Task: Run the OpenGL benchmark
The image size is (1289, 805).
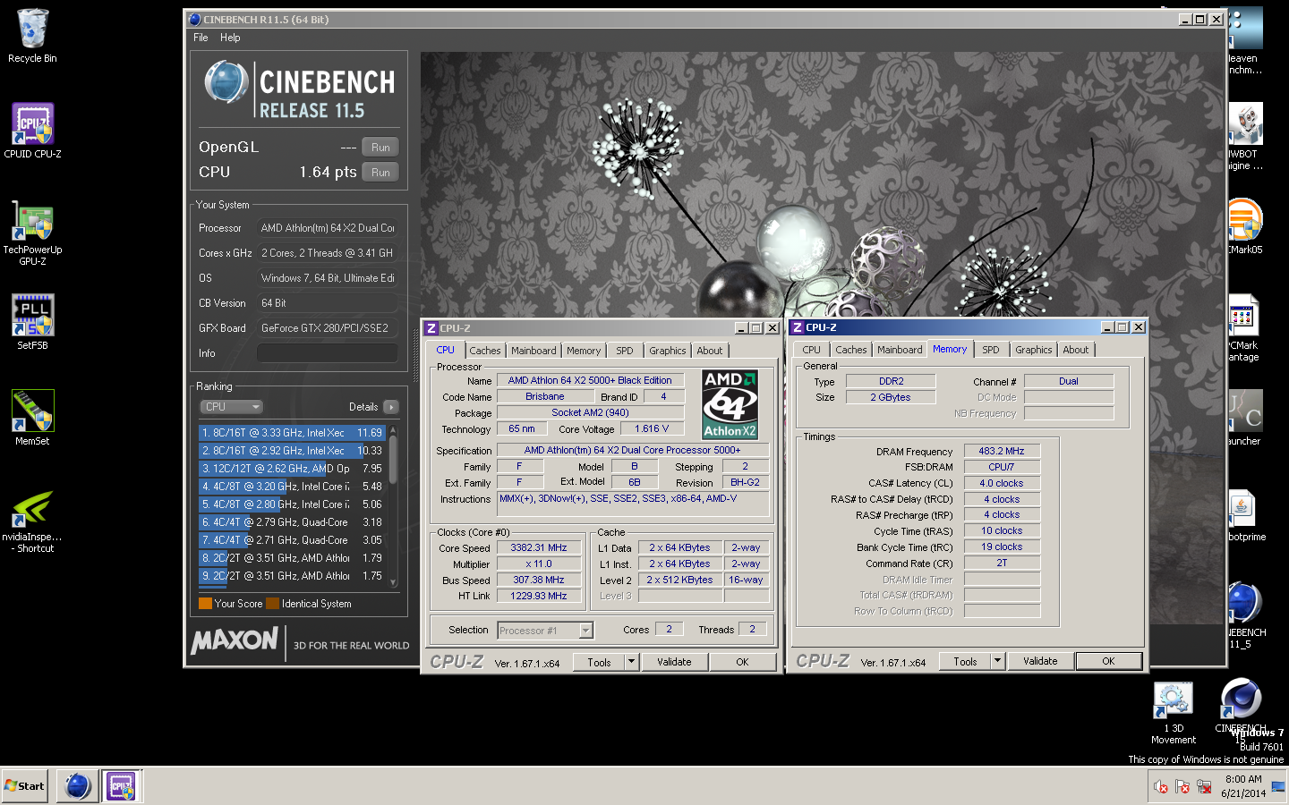Action: (380, 148)
